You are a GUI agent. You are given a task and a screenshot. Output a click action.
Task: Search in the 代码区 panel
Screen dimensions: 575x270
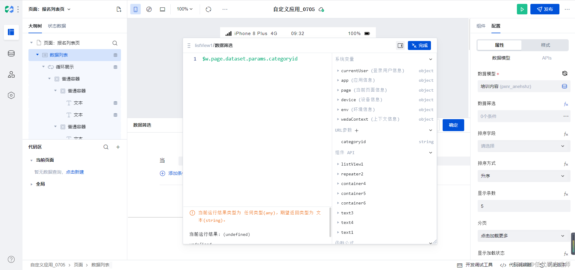pos(106,147)
